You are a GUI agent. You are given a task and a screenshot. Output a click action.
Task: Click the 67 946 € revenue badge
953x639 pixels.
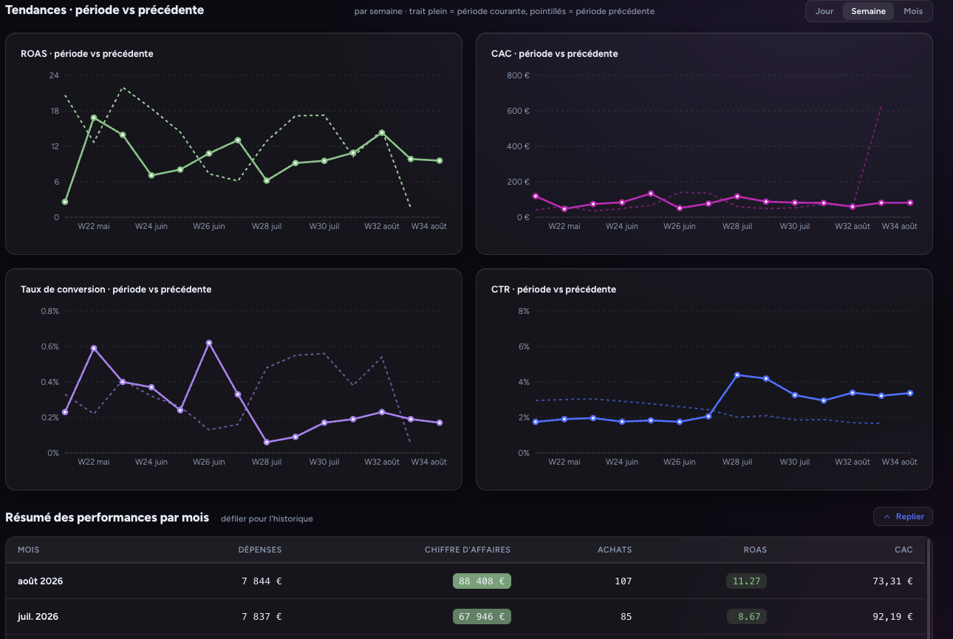482,617
